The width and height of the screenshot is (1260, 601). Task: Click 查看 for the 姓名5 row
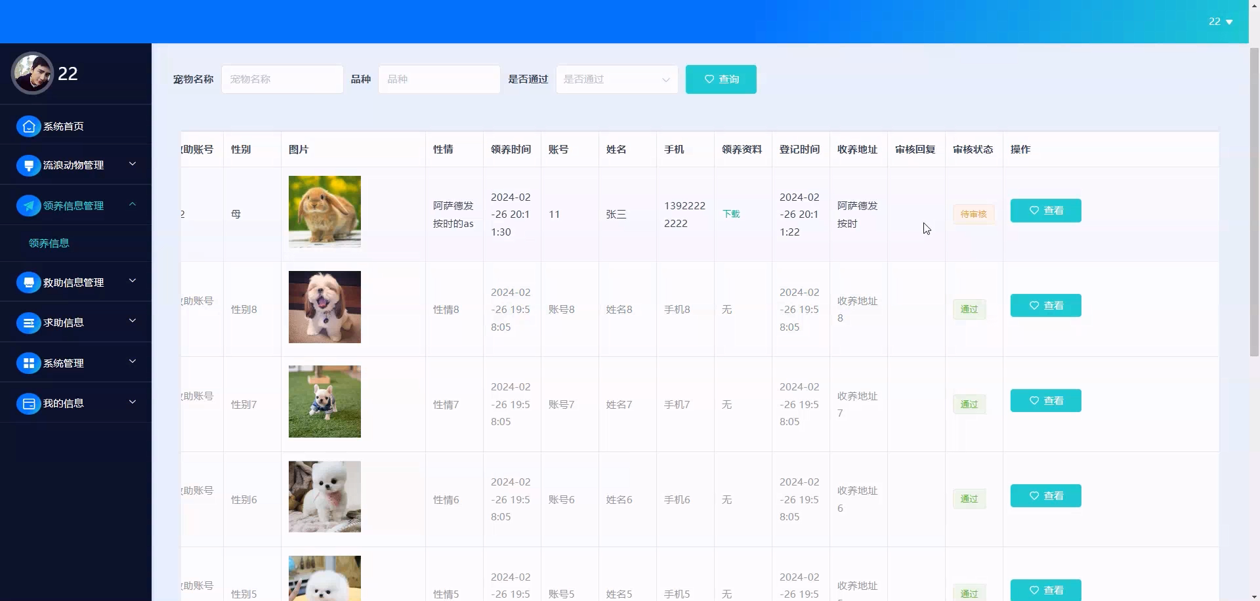1045,591
